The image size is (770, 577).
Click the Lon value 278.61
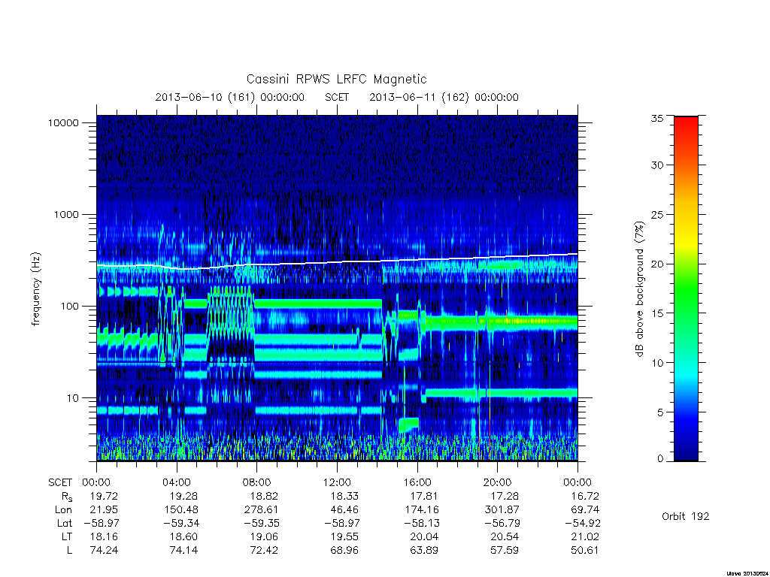click(x=261, y=510)
